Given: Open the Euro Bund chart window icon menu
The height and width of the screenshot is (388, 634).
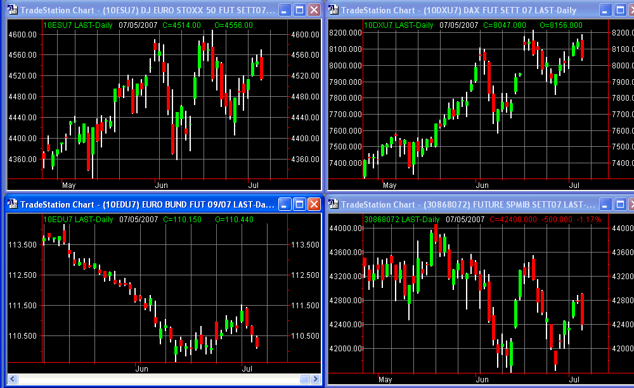Looking at the screenshot, I should click(x=12, y=204).
